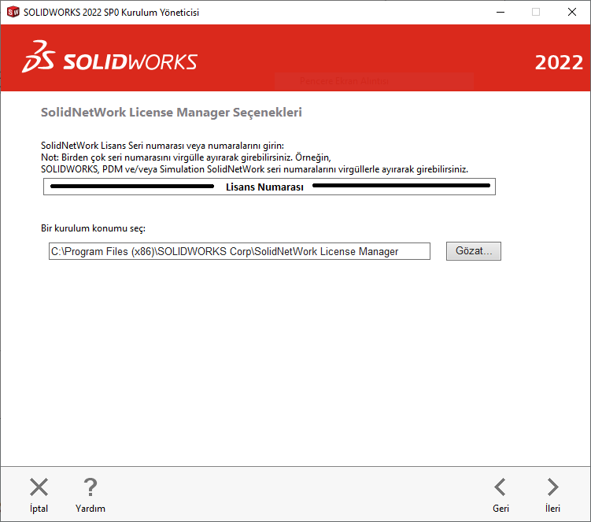Click the İptal text label

(x=39, y=509)
